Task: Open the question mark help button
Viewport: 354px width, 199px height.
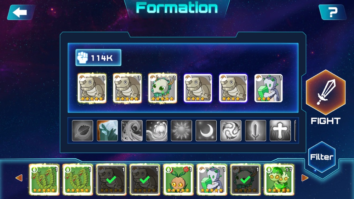Action: click(x=332, y=12)
